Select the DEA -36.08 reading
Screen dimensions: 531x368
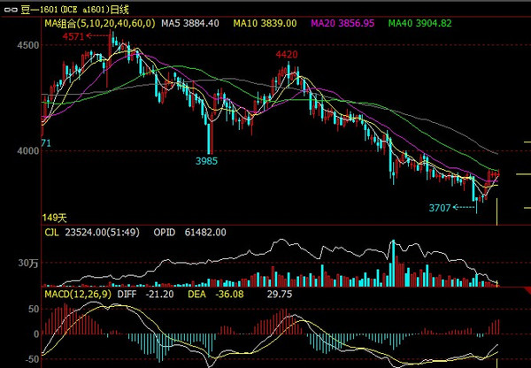click(207, 292)
